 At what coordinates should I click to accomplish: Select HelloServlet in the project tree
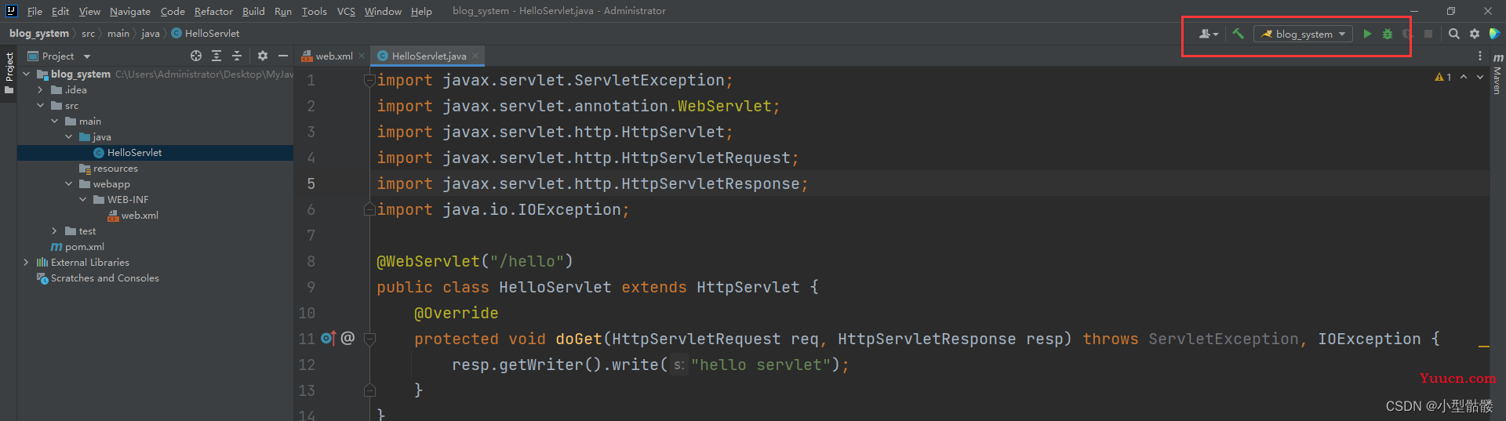coord(155,152)
